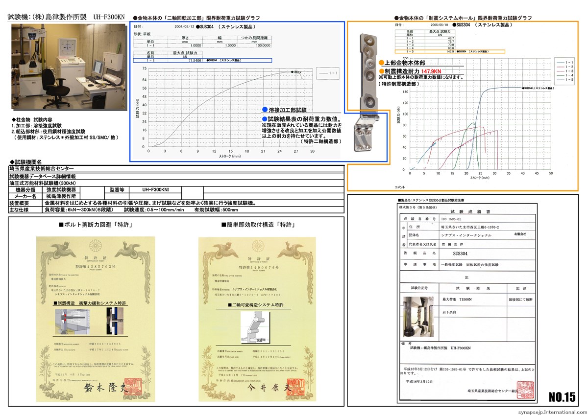Click the heading '■簡単即効取付構造「特許」'
Image resolution: width=588 pixels, height=415 pixels.
pyautogui.click(x=258, y=225)
